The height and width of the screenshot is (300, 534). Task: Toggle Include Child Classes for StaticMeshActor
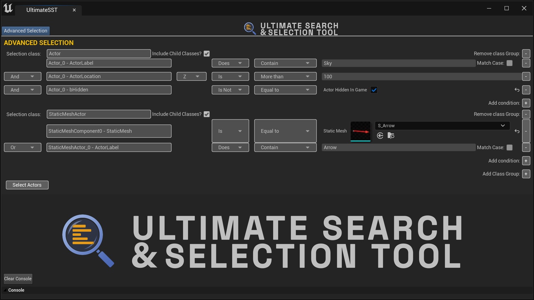click(x=207, y=114)
